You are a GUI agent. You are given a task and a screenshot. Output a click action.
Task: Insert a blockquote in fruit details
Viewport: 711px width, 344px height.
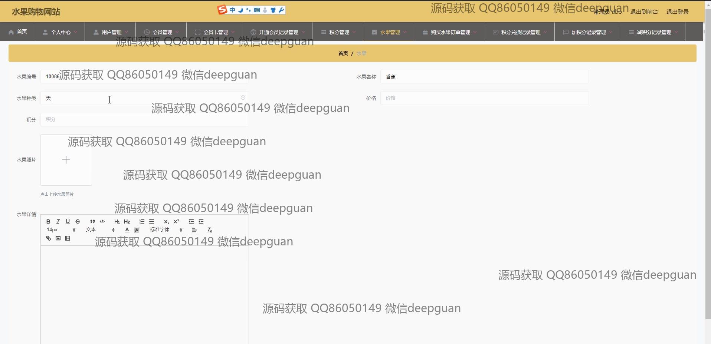tap(92, 222)
